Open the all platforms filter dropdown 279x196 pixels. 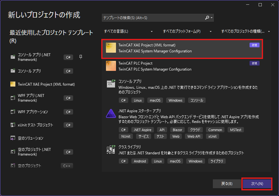187,31
